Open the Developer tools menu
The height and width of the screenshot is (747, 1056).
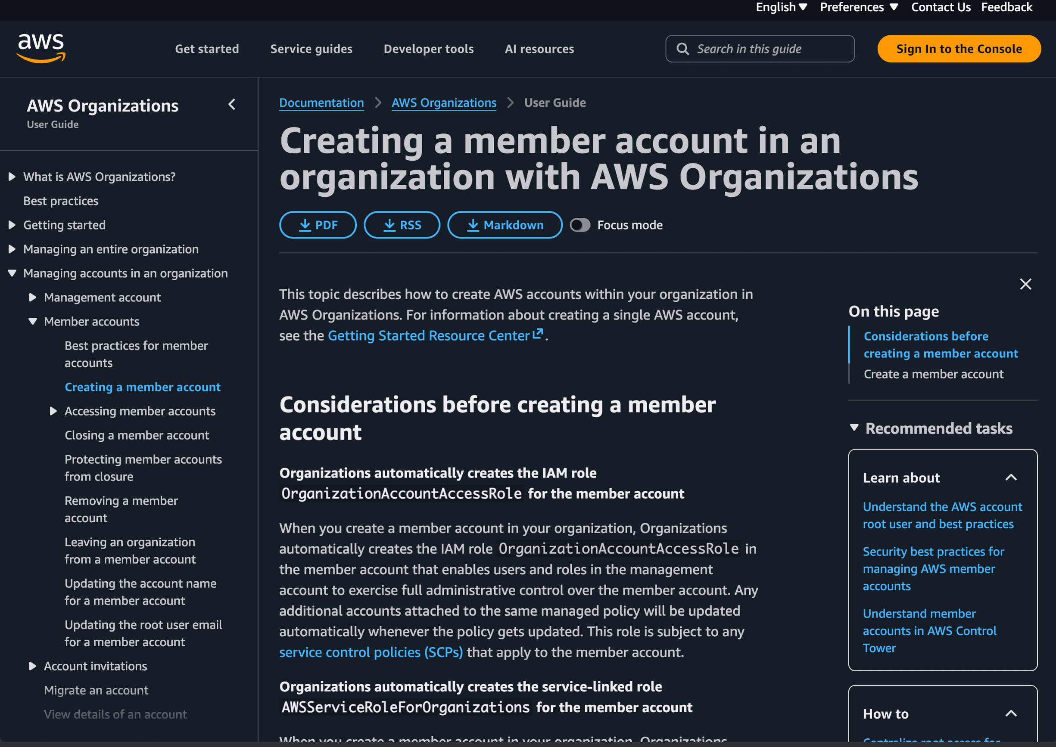pyautogui.click(x=429, y=49)
